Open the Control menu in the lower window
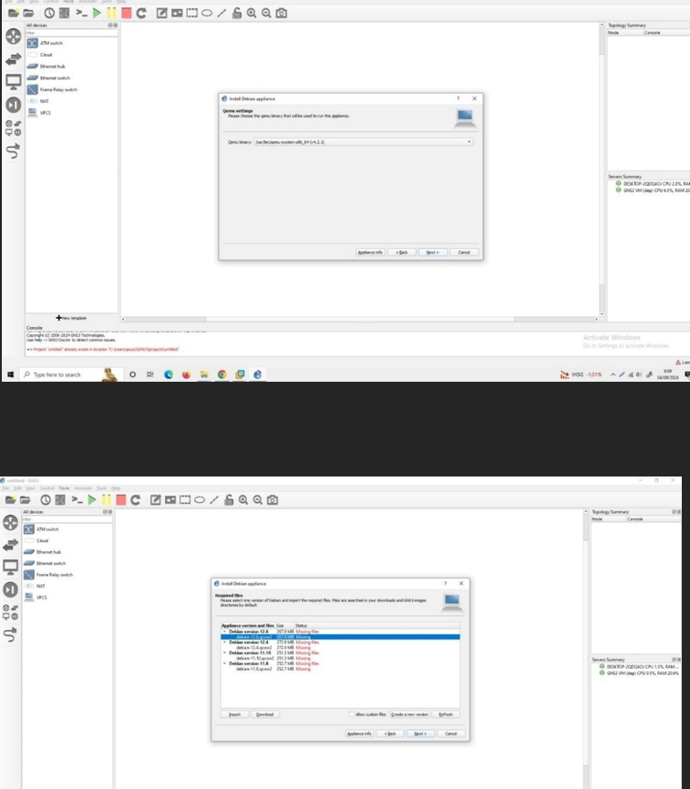The image size is (690, 789). (46, 488)
